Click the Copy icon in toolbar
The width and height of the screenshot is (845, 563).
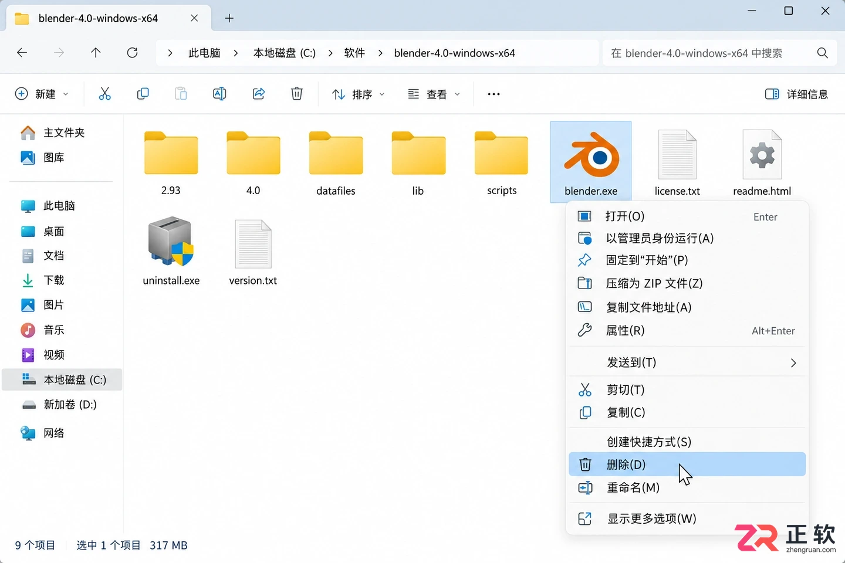pyautogui.click(x=143, y=94)
